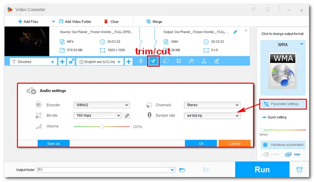Click the Quick setting quality slider
The height and width of the screenshot is (182, 314).
coord(283,130)
